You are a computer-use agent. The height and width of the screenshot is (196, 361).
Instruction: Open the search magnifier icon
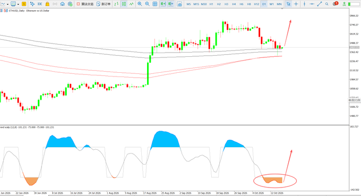point(326,4)
